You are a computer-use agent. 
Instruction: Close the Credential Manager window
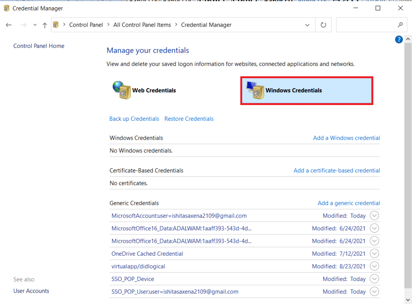click(x=400, y=8)
